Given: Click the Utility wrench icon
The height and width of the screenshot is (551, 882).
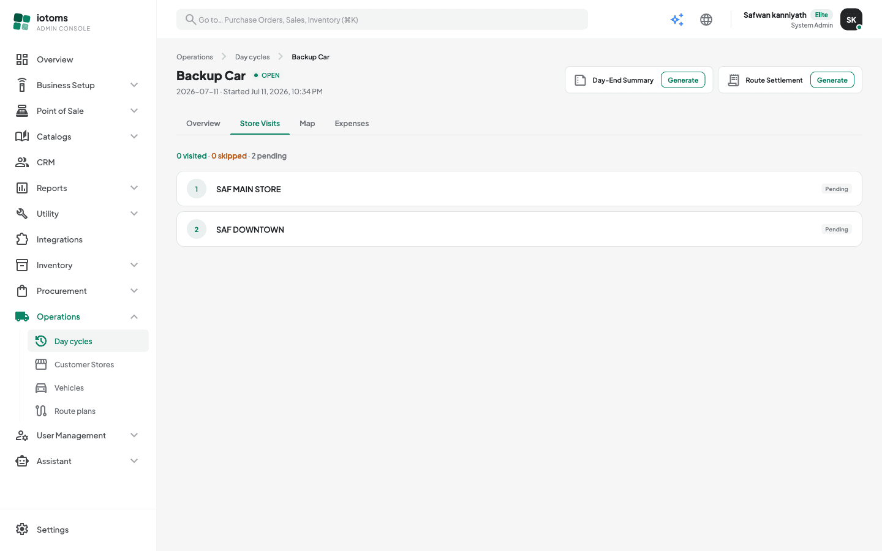Looking at the screenshot, I should click(22, 214).
